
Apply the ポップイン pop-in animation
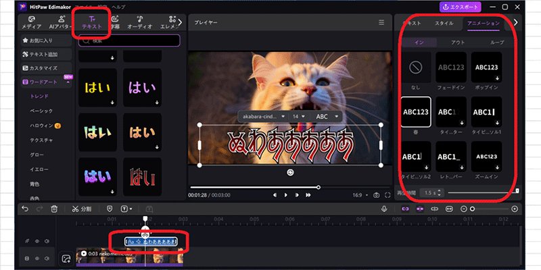(486, 67)
